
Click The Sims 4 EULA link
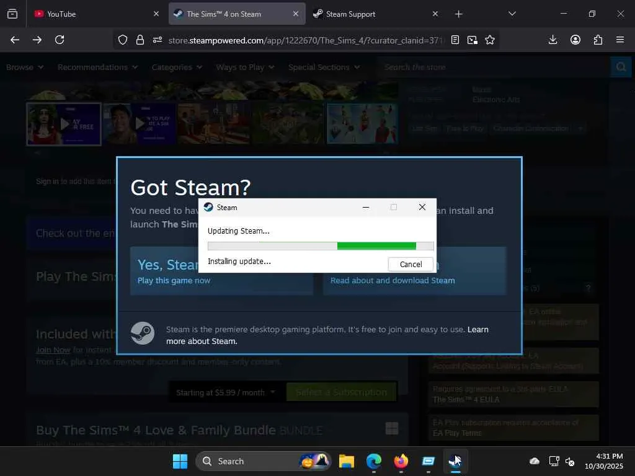[x=466, y=400]
